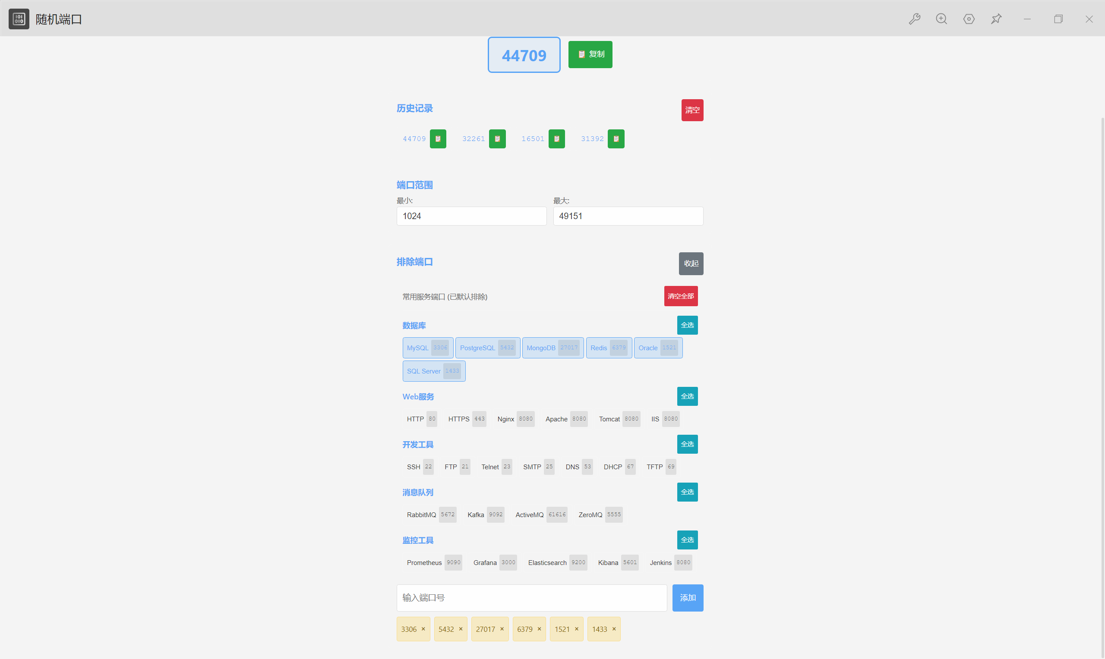Click copy icon next to 32261 history
Image resolution: width=1105 pixels, height=659 pixels.
point(497,139)
